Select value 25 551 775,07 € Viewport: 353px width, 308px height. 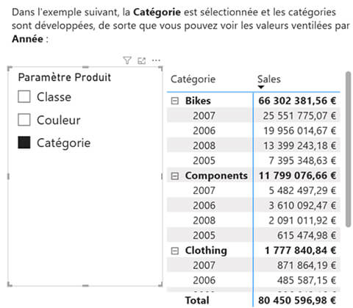coord(299,116)
